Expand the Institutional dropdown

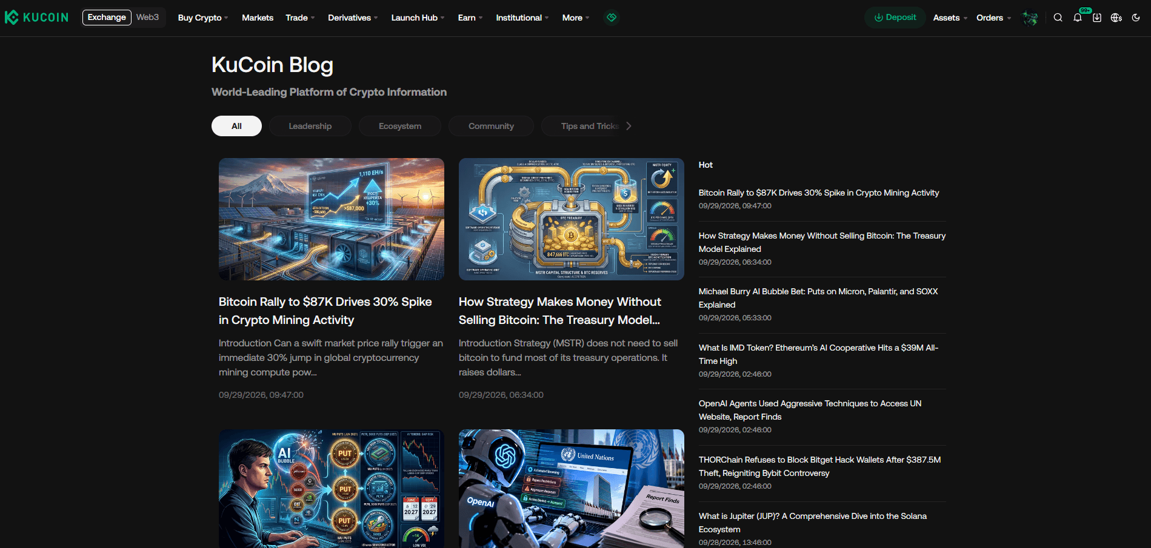(x=522, y=18)
